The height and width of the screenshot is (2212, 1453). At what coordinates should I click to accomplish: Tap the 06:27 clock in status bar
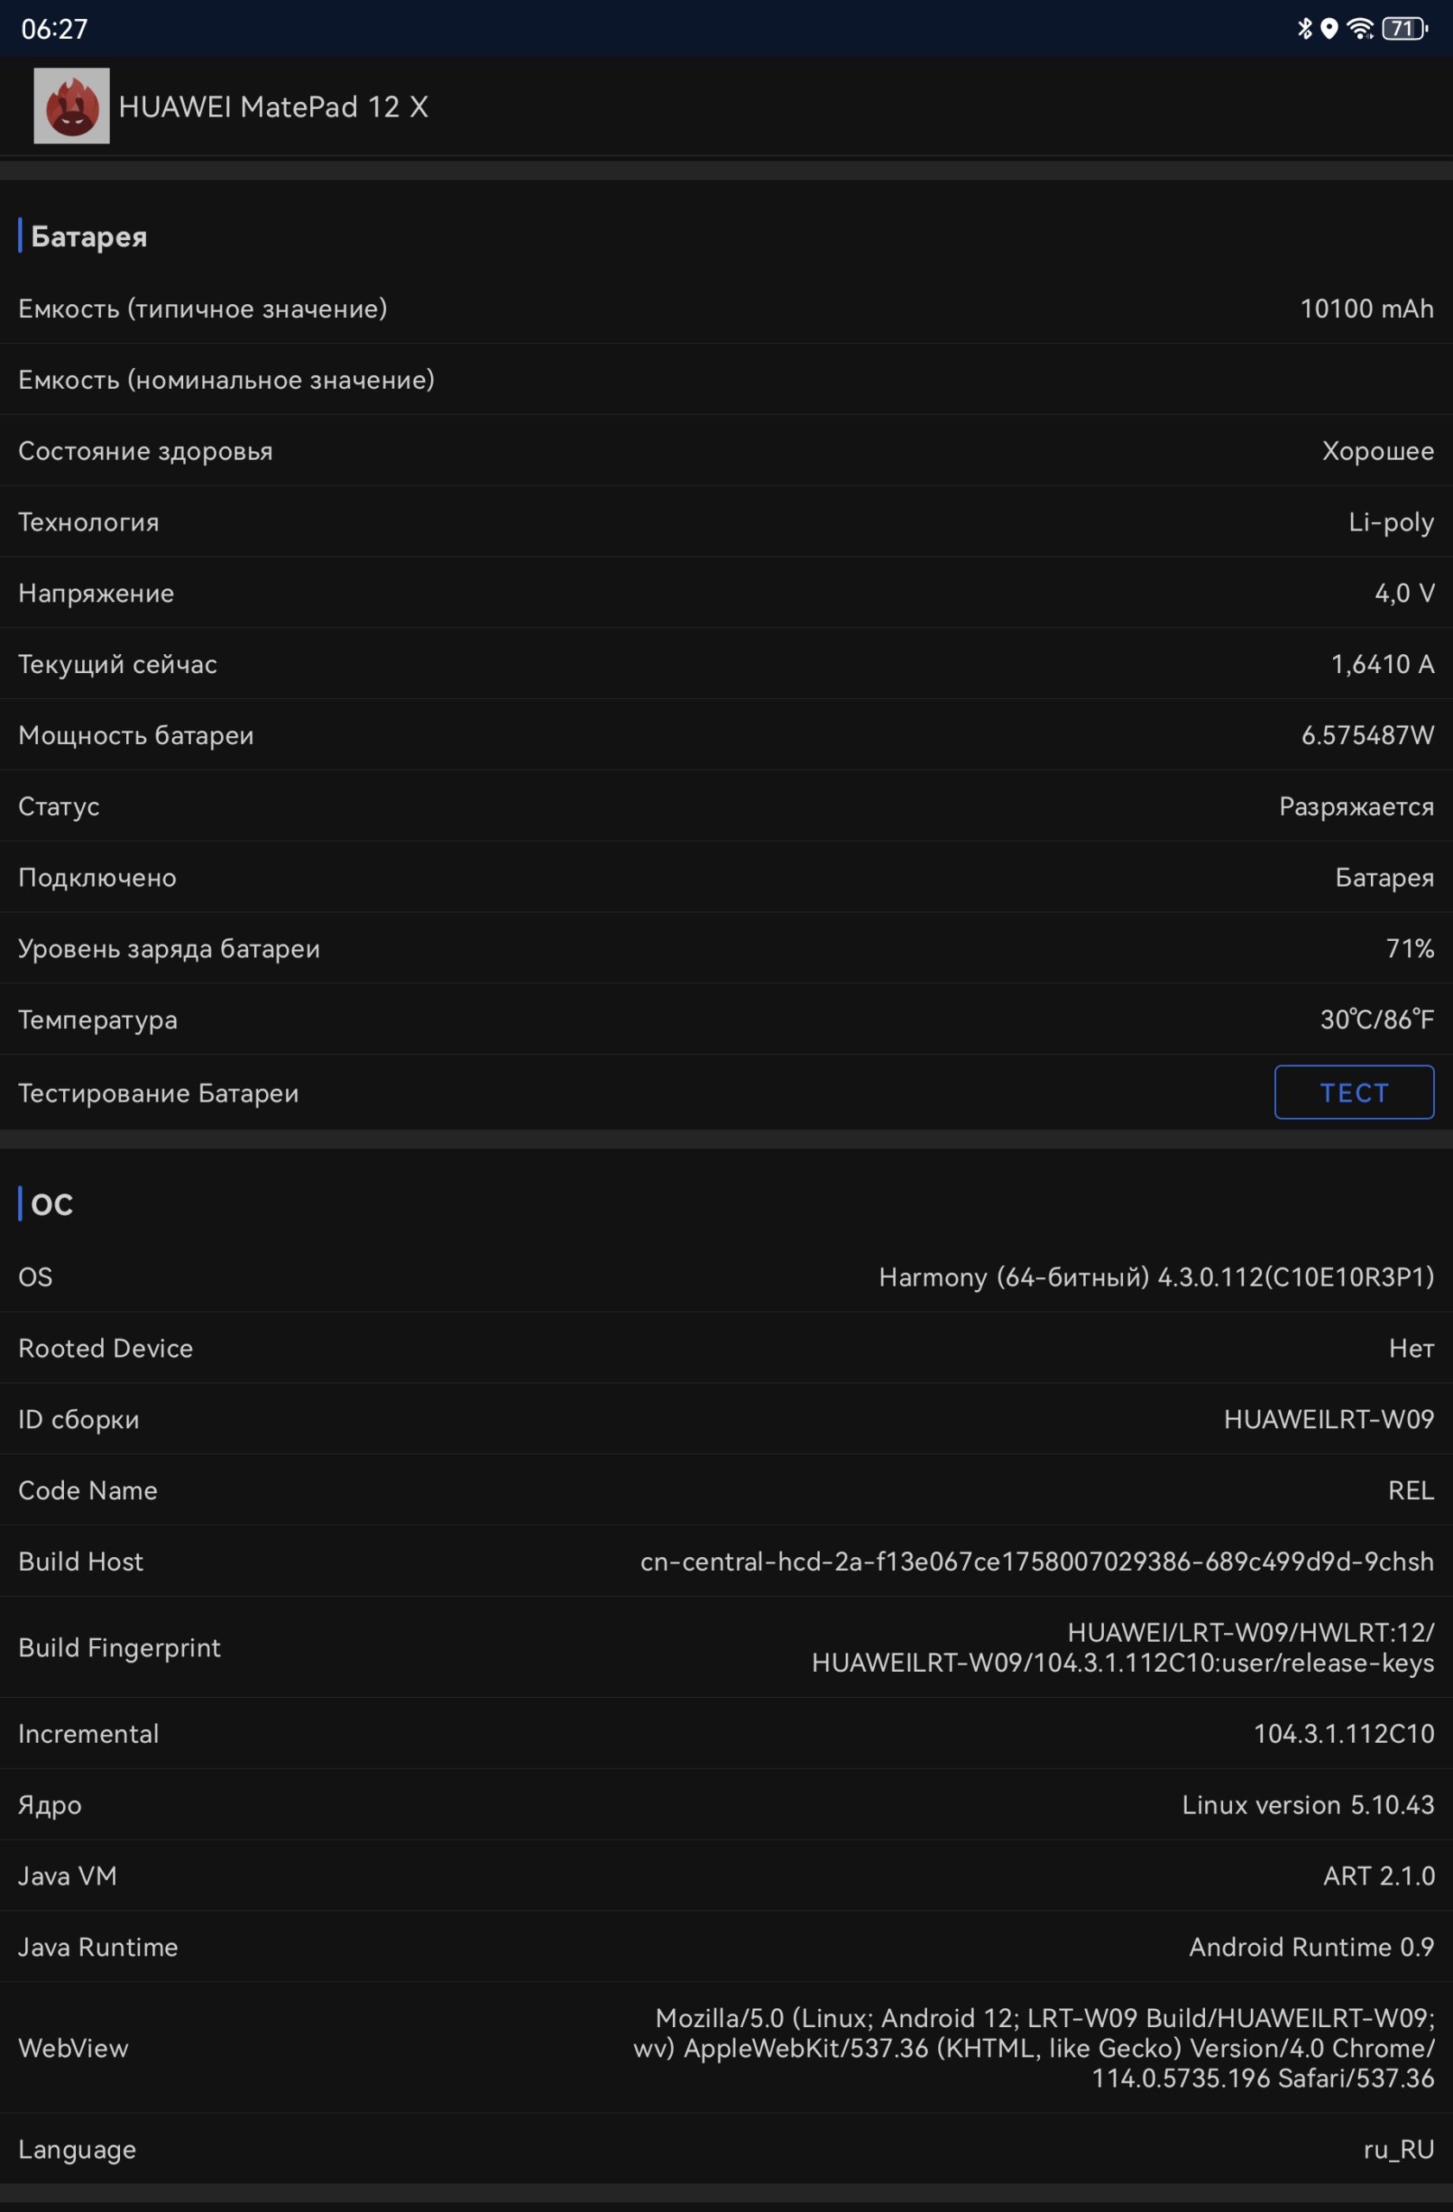54,29
